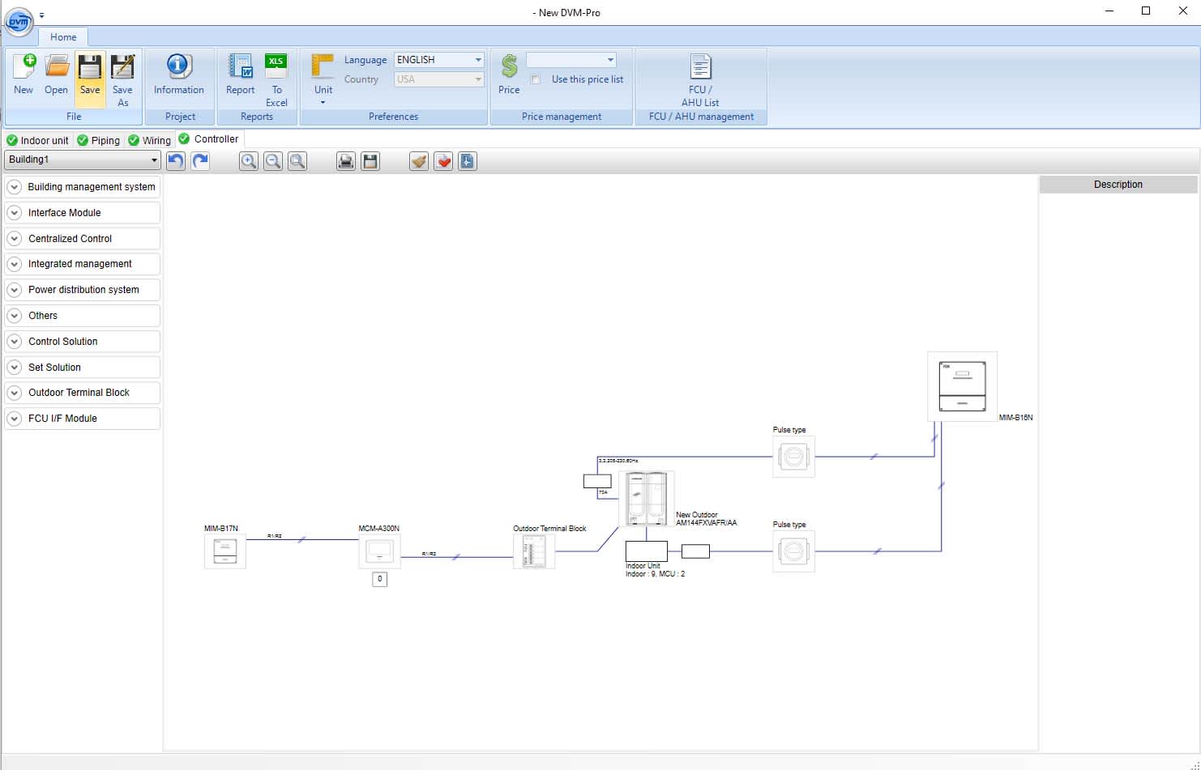Click the New project icon
This screenshot has width=1201, height=770.
point(24,74)
